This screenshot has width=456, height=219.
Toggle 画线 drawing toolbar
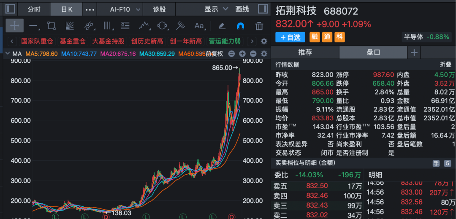point(242,9)
